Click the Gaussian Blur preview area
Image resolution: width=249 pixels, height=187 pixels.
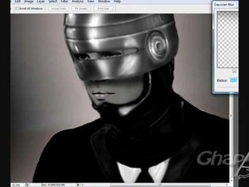228,39
